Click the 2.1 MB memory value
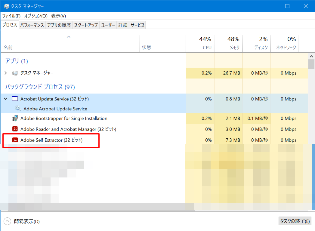 coord(233,118)
